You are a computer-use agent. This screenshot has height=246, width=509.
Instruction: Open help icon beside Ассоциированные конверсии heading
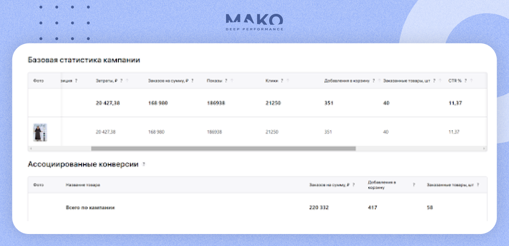click(144, 164)
